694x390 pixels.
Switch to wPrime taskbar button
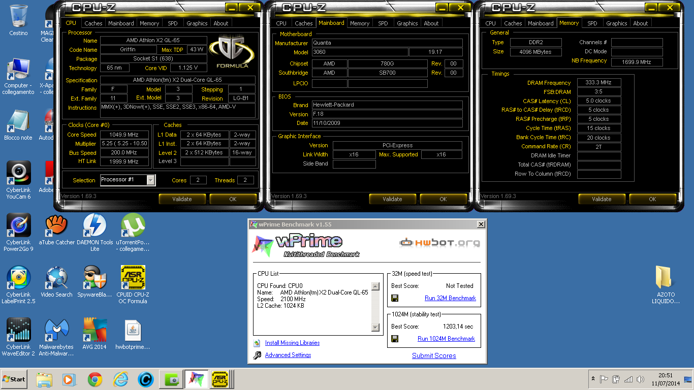(x=196, y=379)
